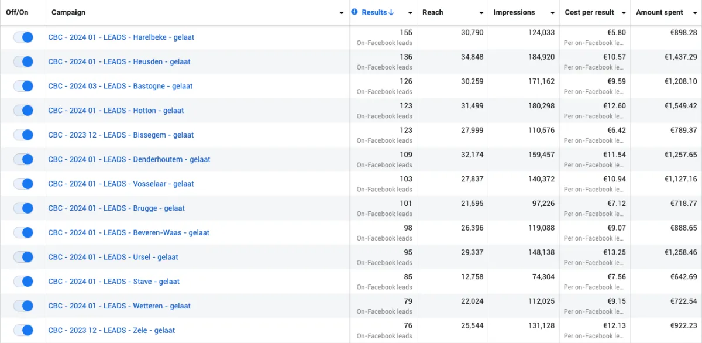The height and width of the screenshot is (343, 702).
Task: Select the Denderhoutem cost per result cell
Action: 595,159
